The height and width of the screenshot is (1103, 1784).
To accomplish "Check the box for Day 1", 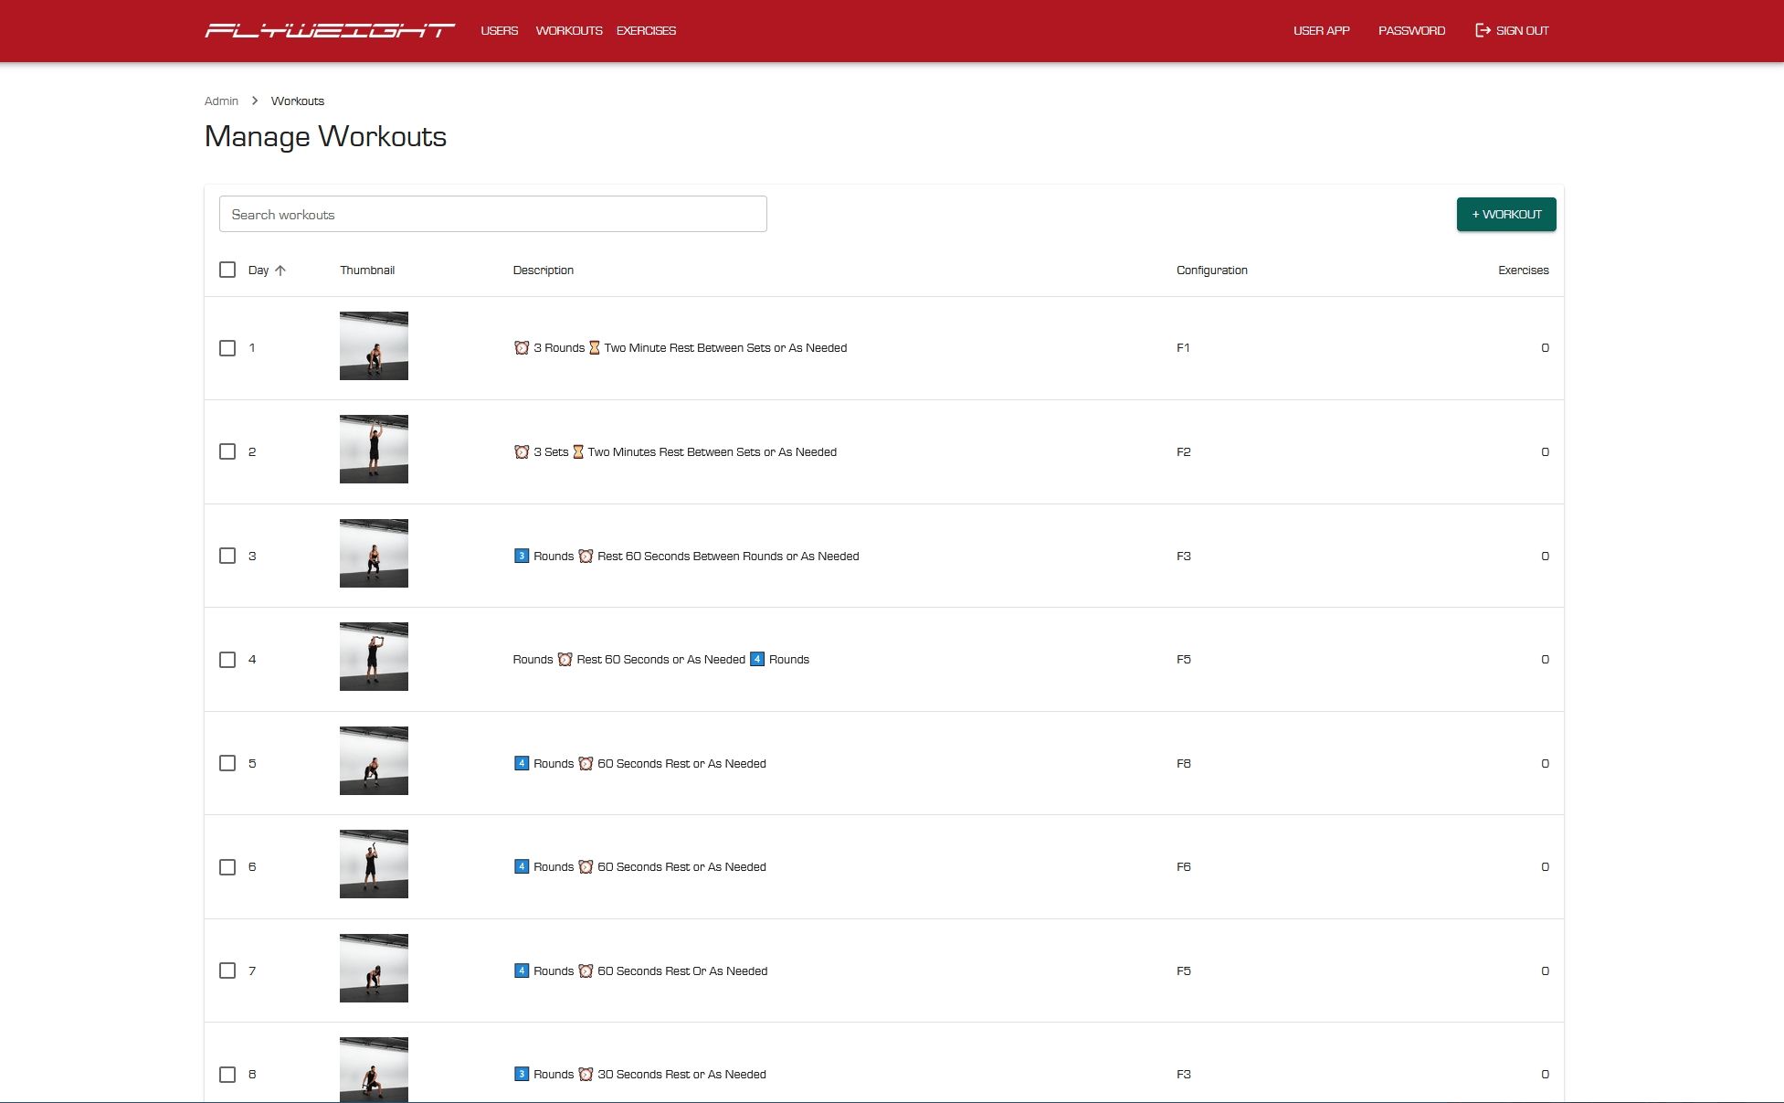I will (227, 348).
